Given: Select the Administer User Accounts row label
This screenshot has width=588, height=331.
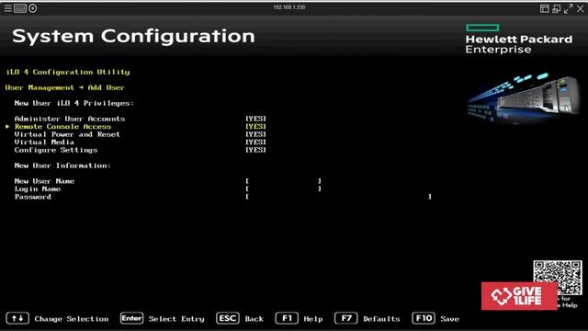Looking at the screenshot, I should 70,119.
